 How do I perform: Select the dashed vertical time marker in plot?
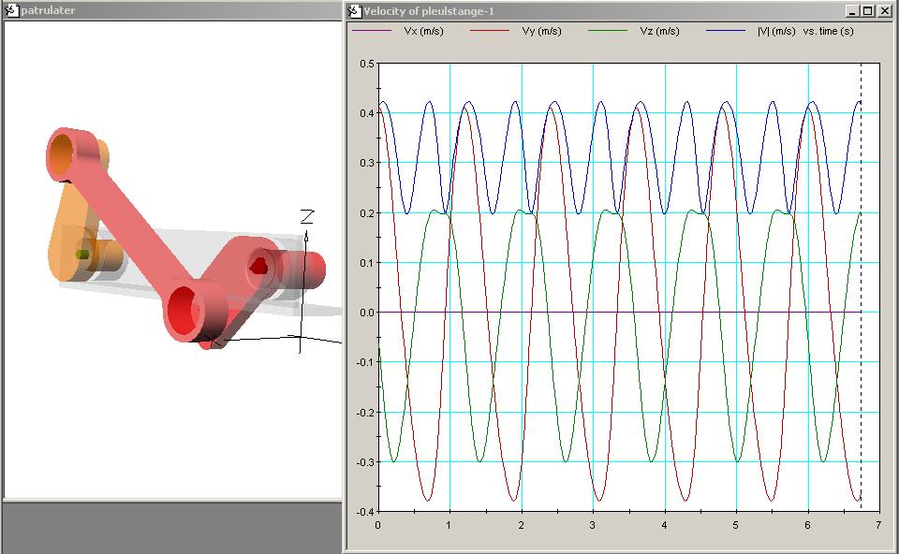(x=861, y=286)
